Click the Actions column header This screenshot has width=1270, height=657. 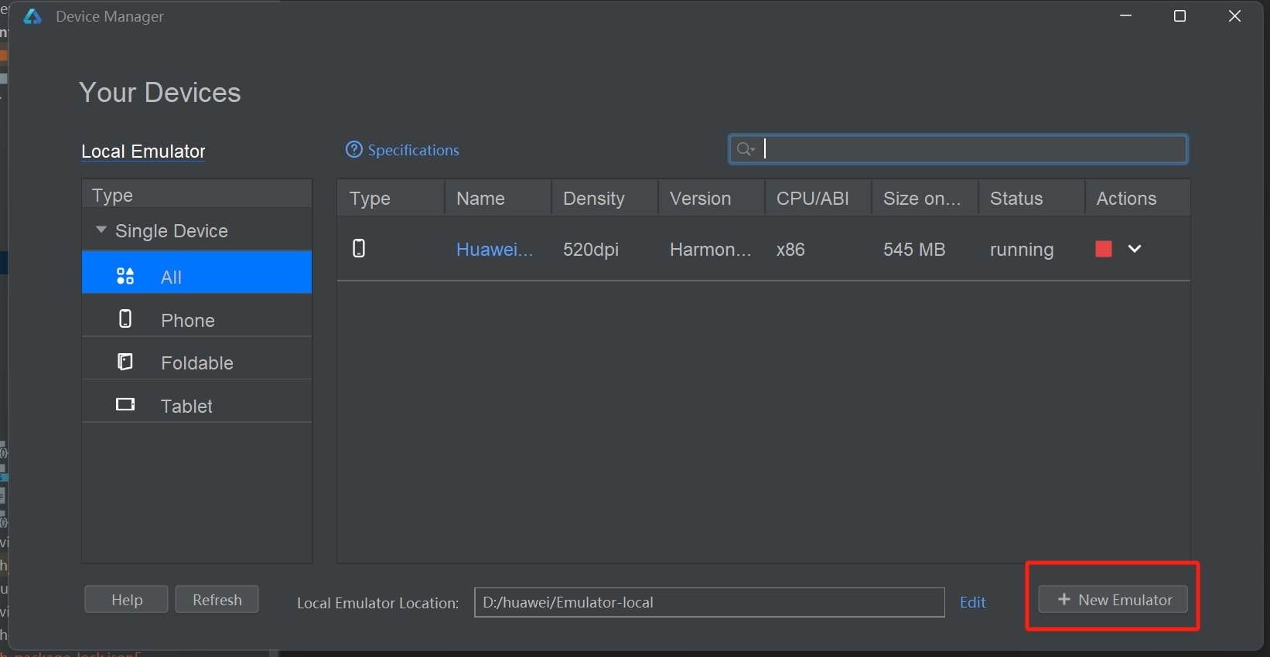1138,198
